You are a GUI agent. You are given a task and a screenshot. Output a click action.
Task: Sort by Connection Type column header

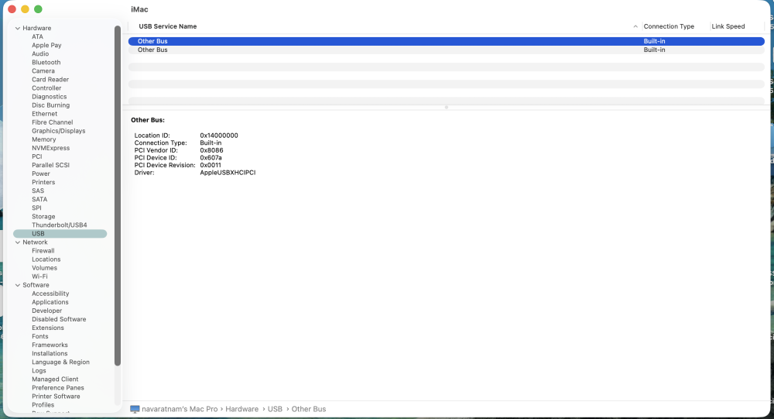tap(669, 26)
